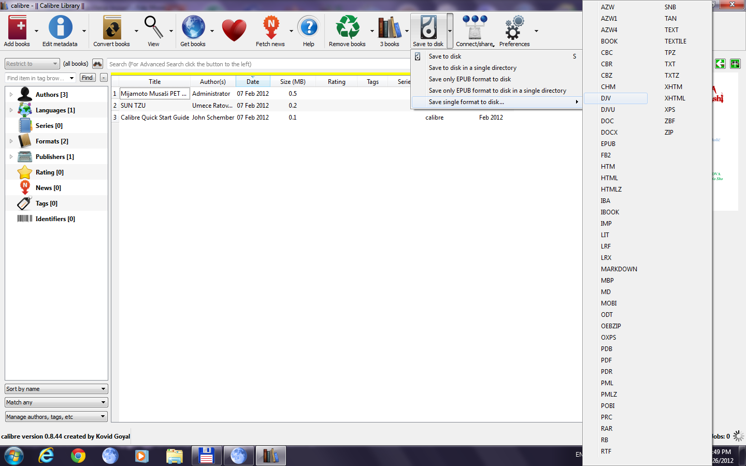Click the Remove books recycle icon
The image size is (746, 466).
click(348, 27)
